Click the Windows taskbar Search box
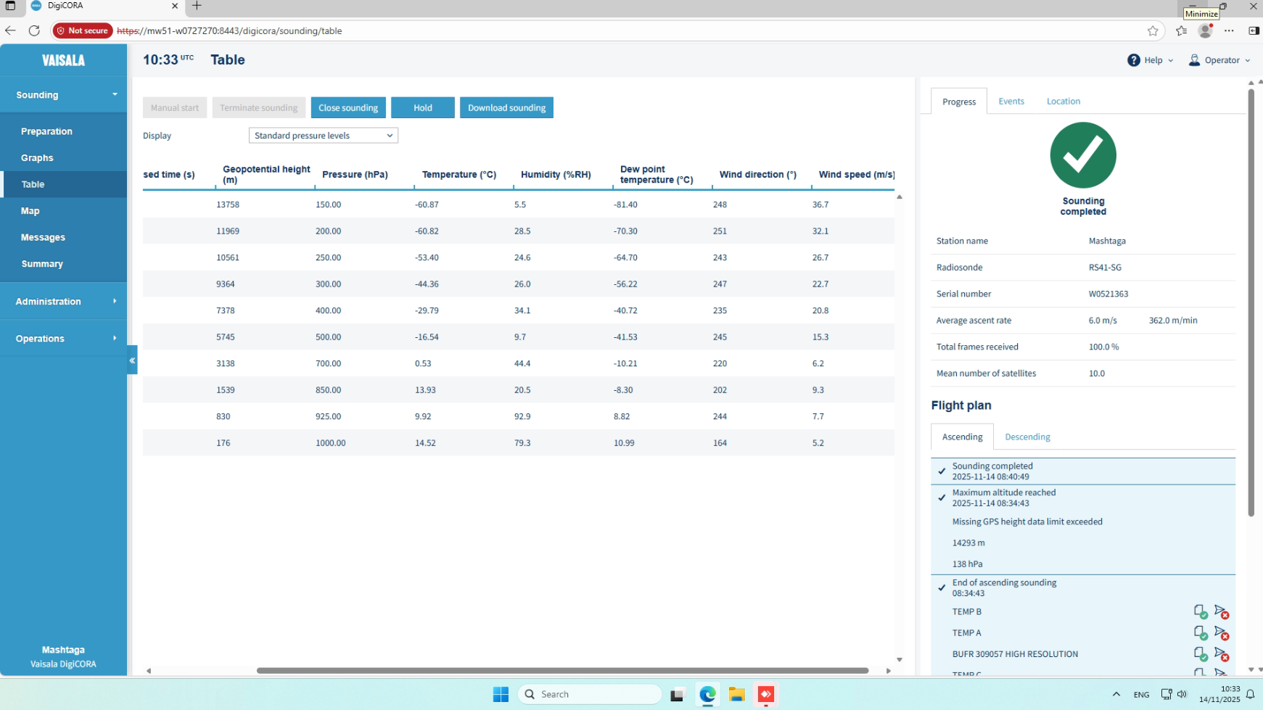1263x710 pixels. (x=590, y=694)
